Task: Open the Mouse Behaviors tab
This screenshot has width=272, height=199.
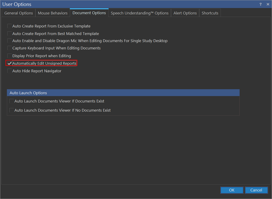Action: tap(53, 13)
